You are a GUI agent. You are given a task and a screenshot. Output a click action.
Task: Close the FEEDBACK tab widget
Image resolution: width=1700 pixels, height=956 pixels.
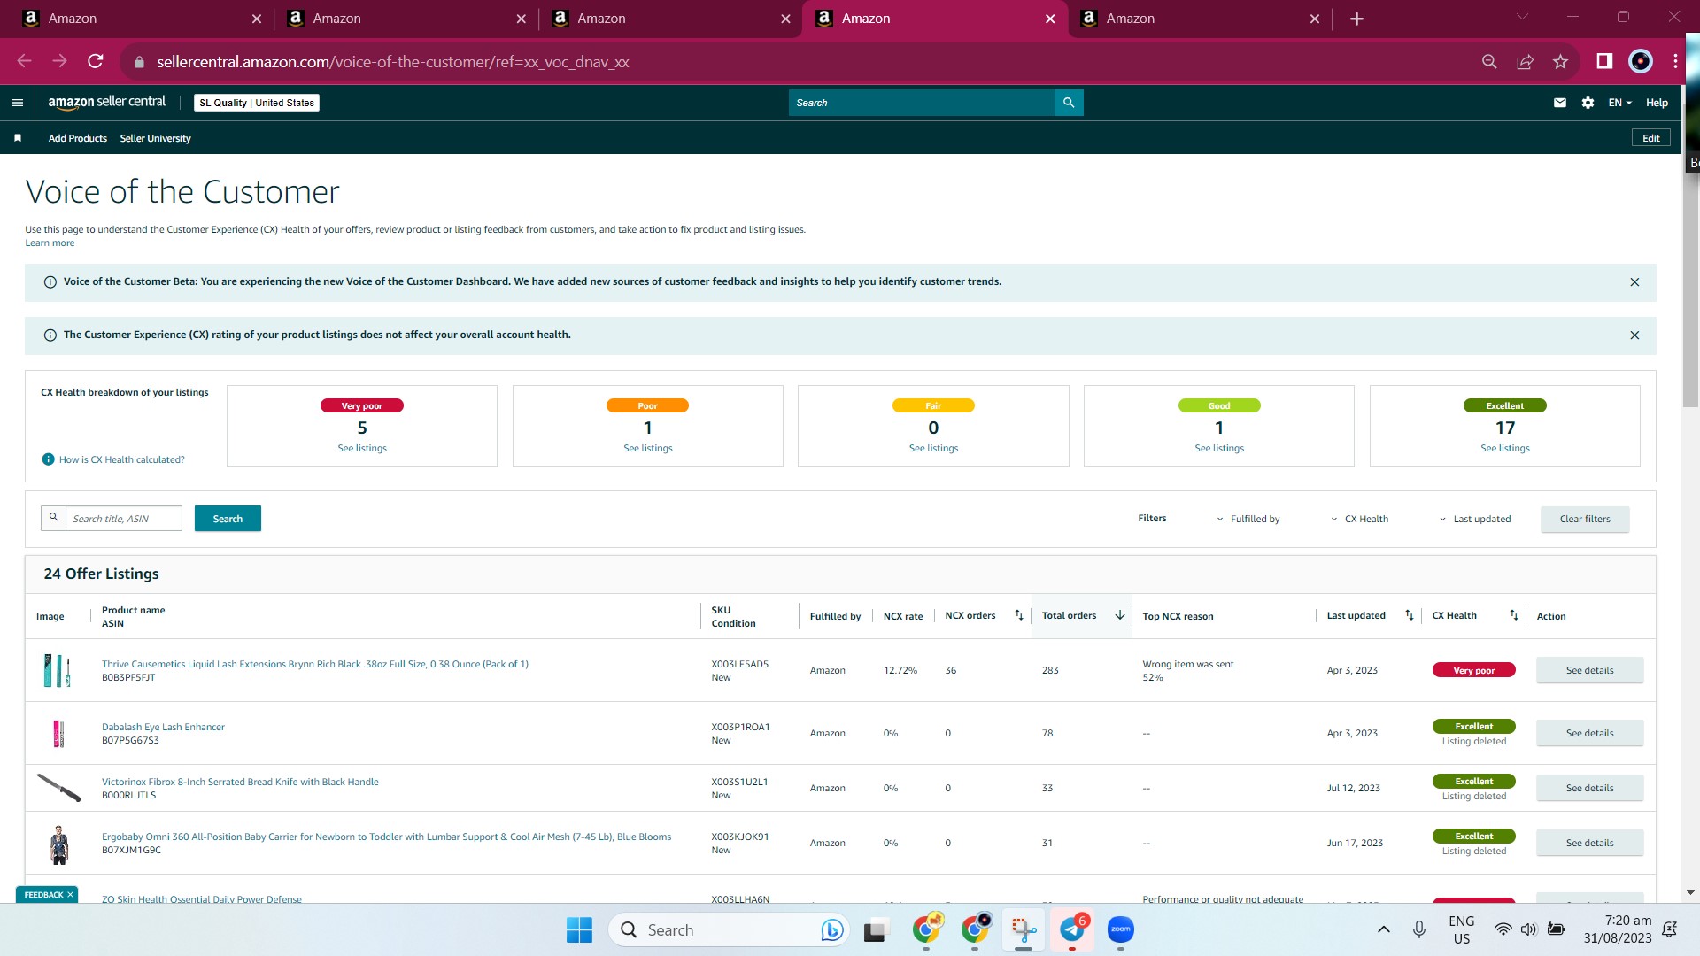coord(70,895)
